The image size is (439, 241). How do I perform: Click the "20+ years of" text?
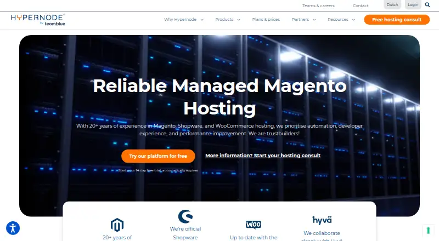pyautogui.click(x=117, y=238)
